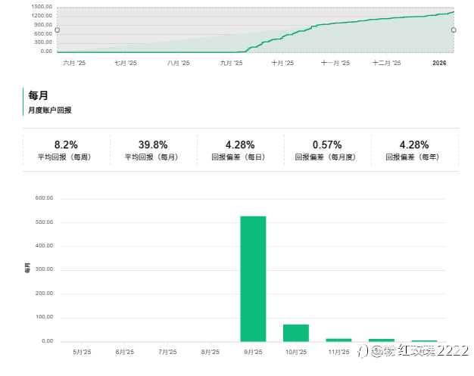
Task: Select the tall 9月'25 bar
Action: 253,278
